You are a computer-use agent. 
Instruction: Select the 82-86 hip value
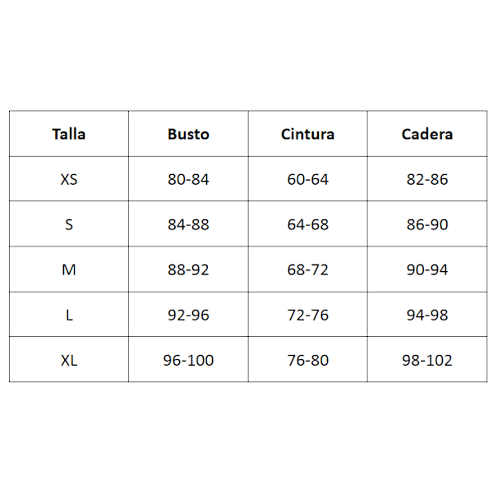427,179
